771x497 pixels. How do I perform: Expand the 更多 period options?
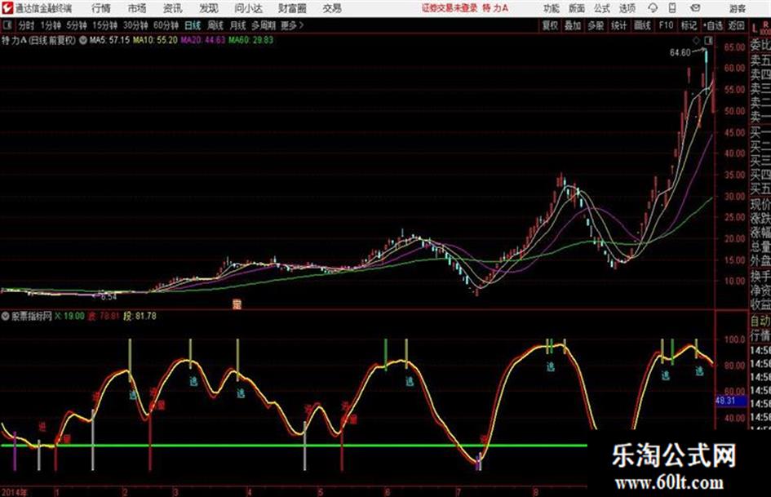click(x=292, y=25)
